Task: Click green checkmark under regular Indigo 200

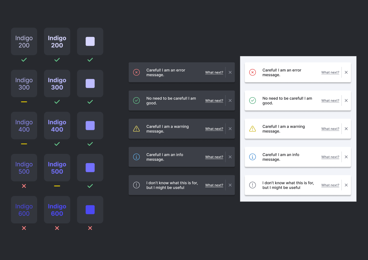Action: point(24,60)
